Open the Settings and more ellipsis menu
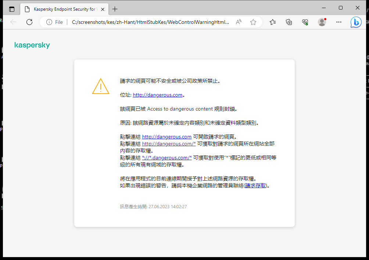 (338, 22)
